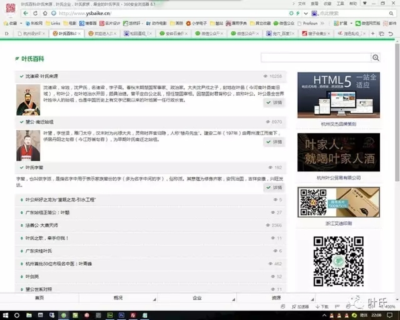Open the 文件 menu

tap(301, 4)
